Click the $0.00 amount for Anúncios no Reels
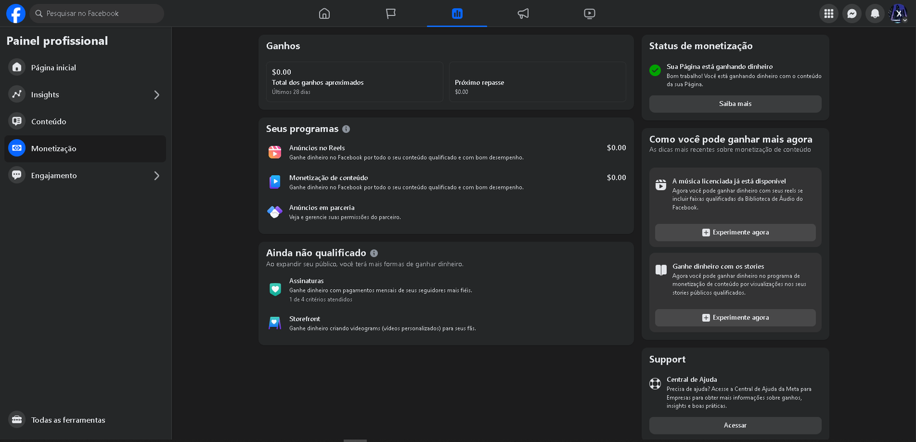 point(617,148)
